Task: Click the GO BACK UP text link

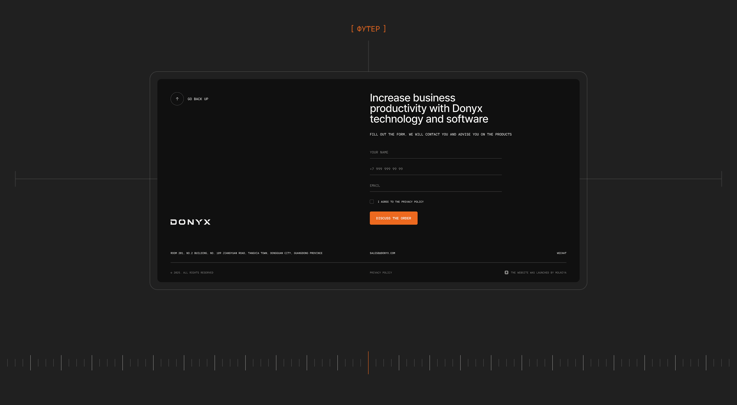Action: 198,99
